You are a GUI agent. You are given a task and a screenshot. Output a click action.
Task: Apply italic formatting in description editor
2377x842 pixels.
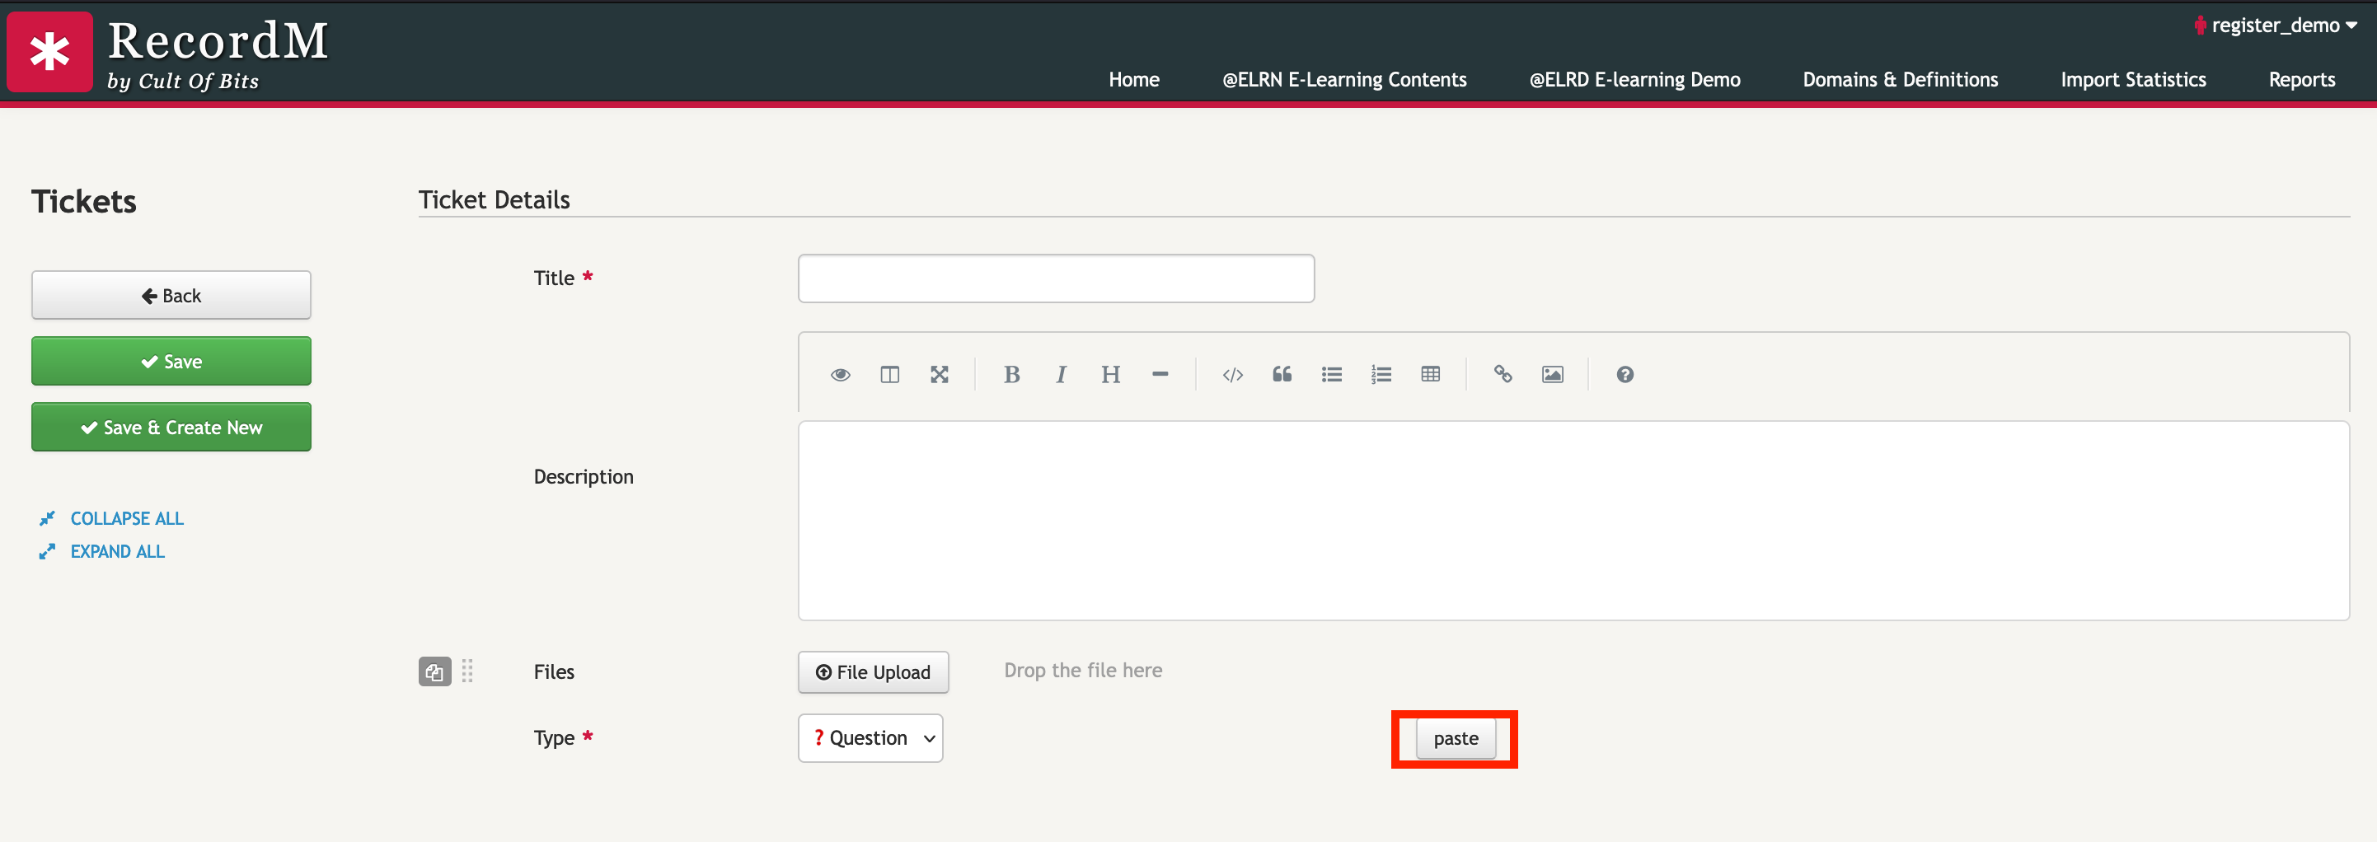click(1062, 374)
